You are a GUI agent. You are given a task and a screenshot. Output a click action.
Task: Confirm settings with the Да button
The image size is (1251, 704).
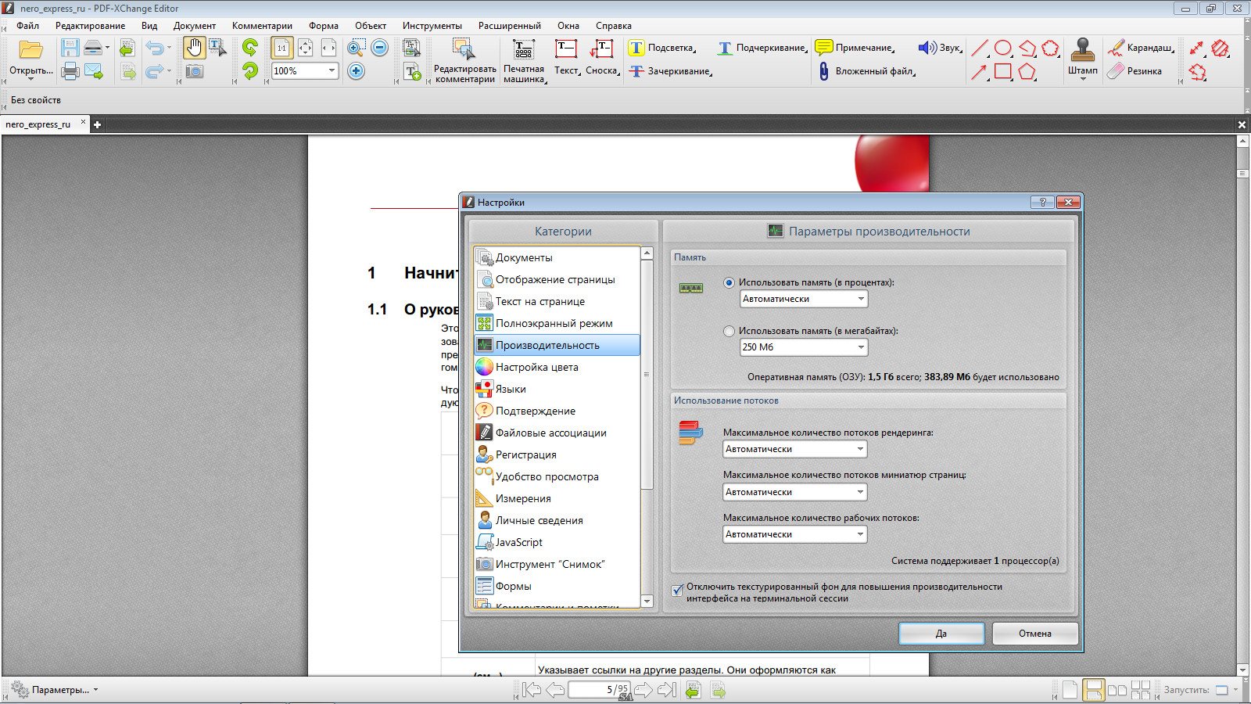[941, 634]
